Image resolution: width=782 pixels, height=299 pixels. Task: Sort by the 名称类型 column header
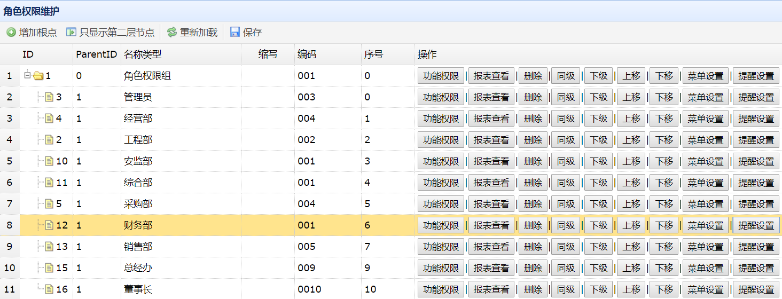point(143,54)
